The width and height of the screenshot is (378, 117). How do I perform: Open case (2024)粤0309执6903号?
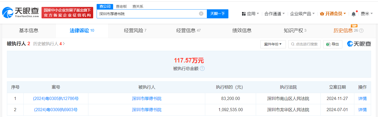point(56,110)
